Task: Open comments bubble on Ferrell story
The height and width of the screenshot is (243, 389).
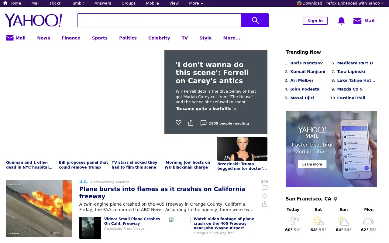Action: (x=203, y=123)
